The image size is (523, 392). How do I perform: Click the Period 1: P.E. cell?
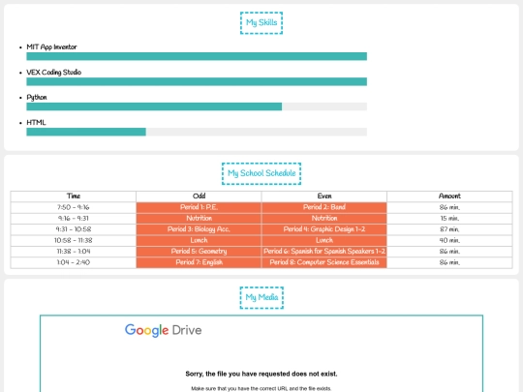[199, 207]
